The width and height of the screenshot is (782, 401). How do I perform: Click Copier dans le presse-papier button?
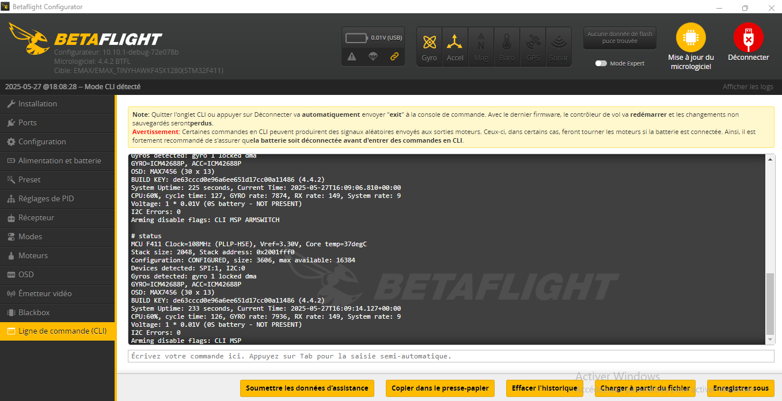[440, 388]
